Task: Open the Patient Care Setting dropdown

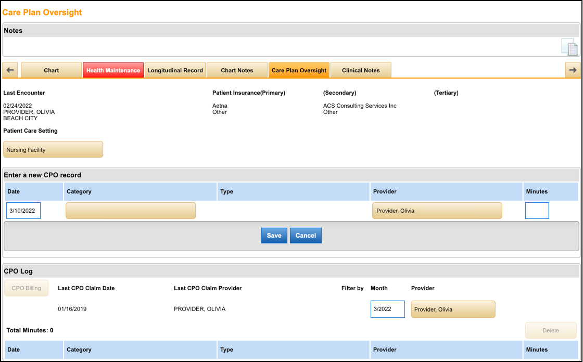Action: (x=53, y=149)
